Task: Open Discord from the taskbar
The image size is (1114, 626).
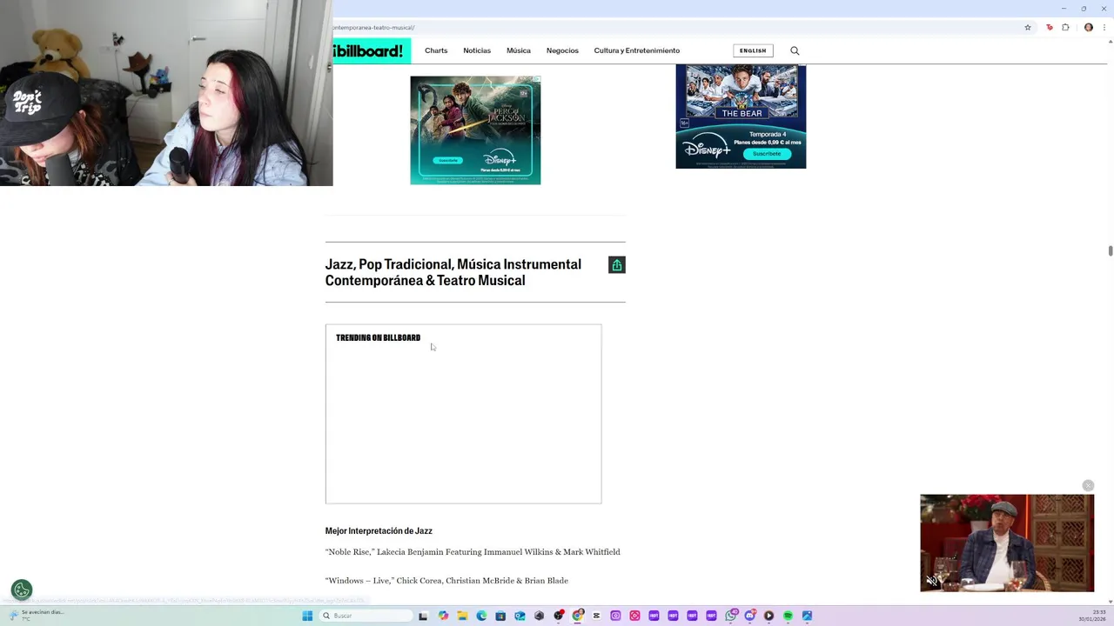Action: click(749, 616)
